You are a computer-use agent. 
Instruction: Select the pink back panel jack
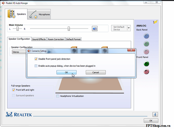click(146, 51)
